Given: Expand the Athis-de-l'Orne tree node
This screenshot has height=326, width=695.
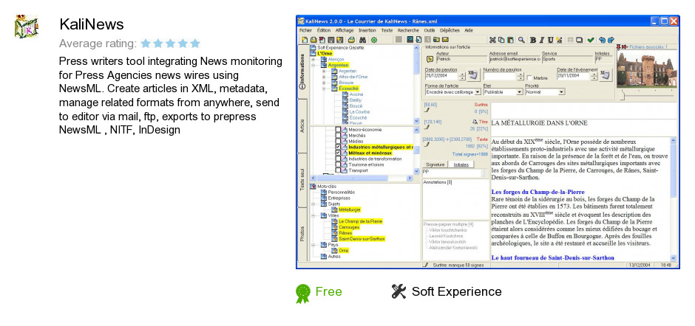Looking at the screenshot, I should 324,77.
